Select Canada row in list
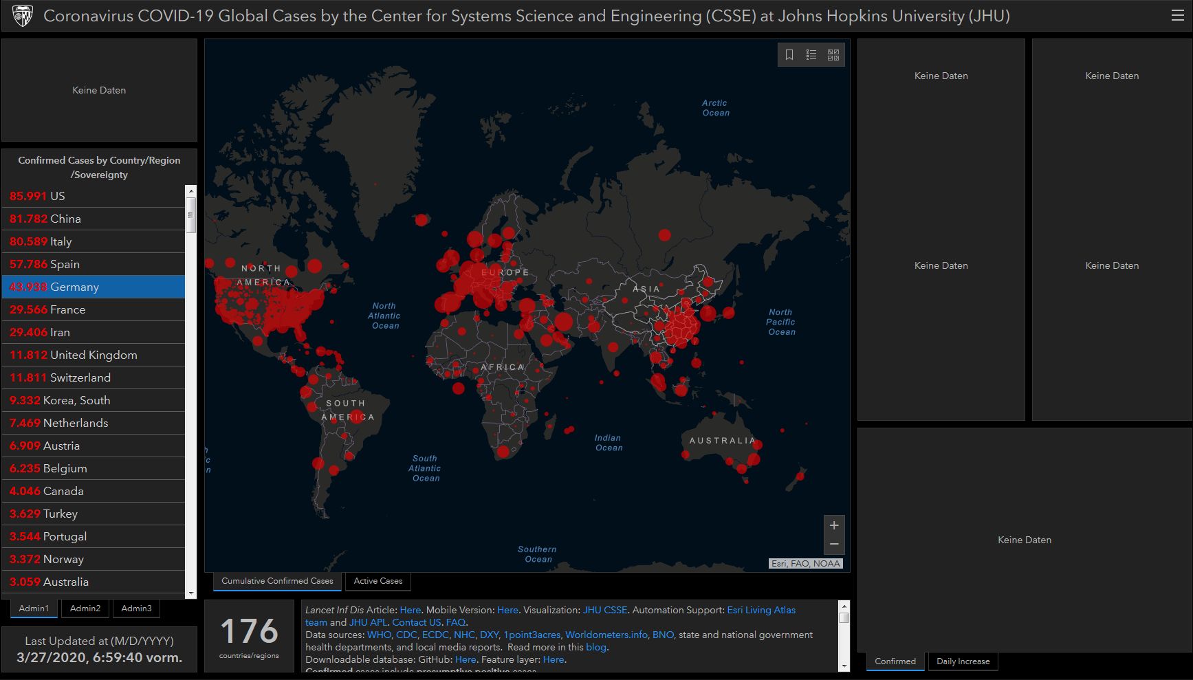 pos(94,491)
